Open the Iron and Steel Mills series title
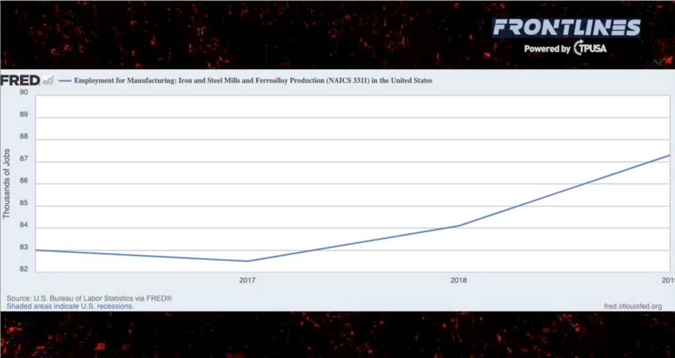The width and height of the screenshot is (675, 358). (253, 80)
